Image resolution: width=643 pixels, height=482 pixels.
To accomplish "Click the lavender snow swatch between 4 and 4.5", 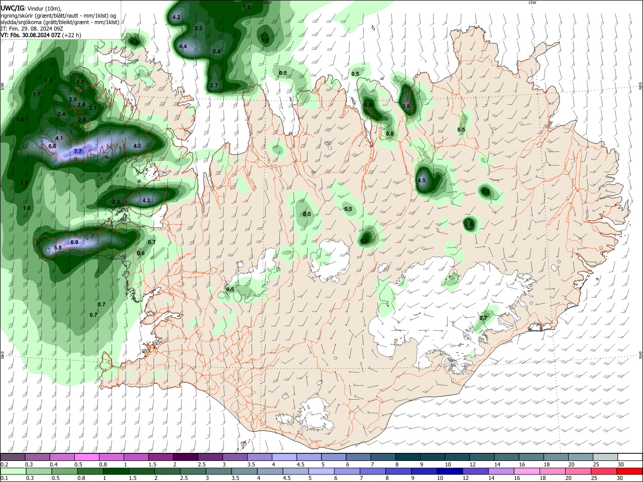I will [284, 457].
